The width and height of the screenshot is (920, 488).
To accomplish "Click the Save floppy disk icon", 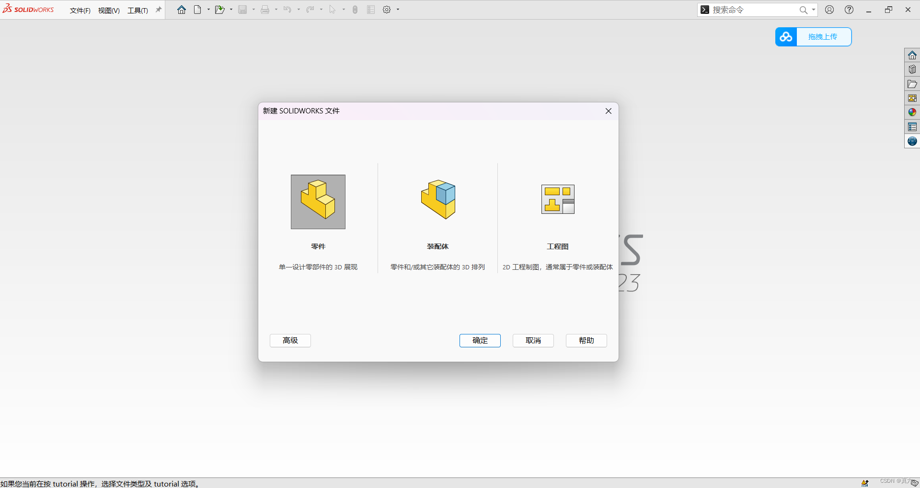I will point(243,10).
